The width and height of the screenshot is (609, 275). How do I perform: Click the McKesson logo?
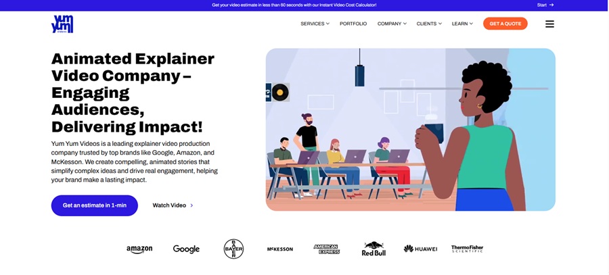tap(280, 249)
